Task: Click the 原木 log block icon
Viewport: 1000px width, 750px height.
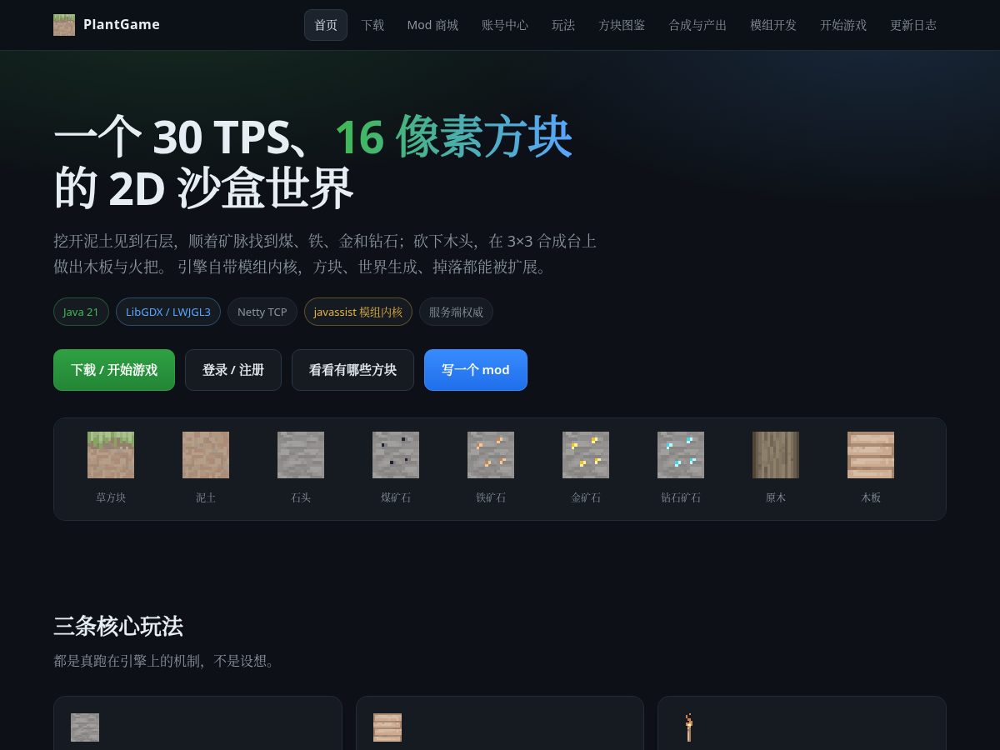Action: coord(776,455)
